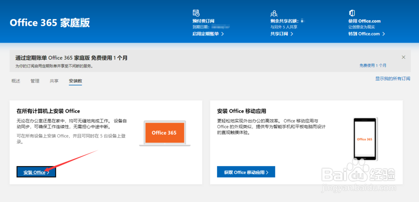
Task: Click 使用 Office.com label in header
Action: (x=365, y=21)
